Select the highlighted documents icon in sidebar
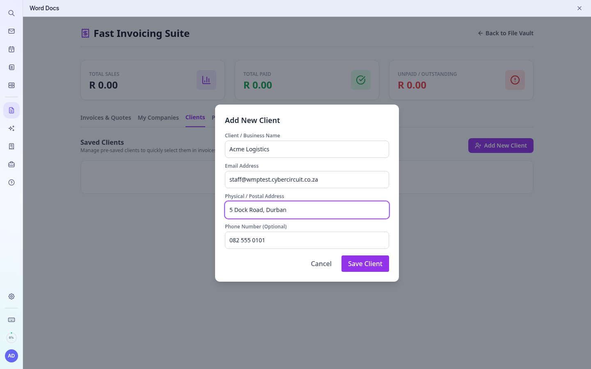This screenshot has width=591, height=369. point(11,110)
